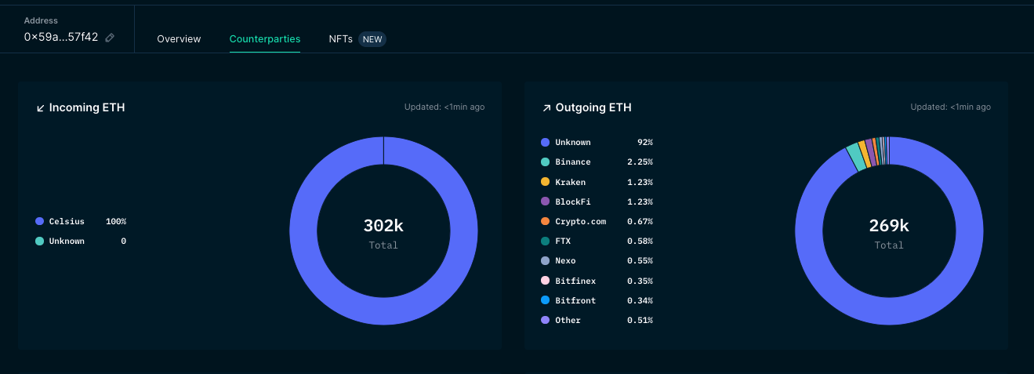The width and height of the screenshot is (1034, 374).
Task: Switch to the NFTs tab
Action: click(x=340, y=38)
